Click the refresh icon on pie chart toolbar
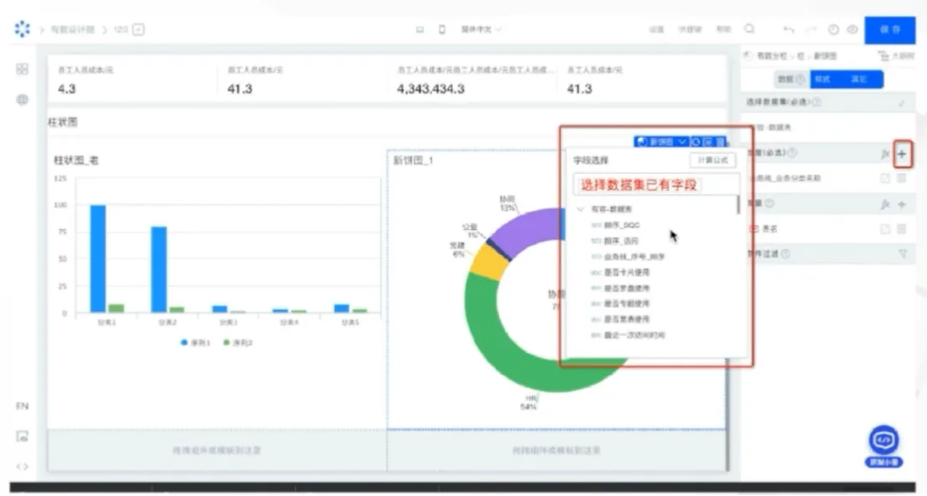Screen dimensions: 927x496 (697, 141)
